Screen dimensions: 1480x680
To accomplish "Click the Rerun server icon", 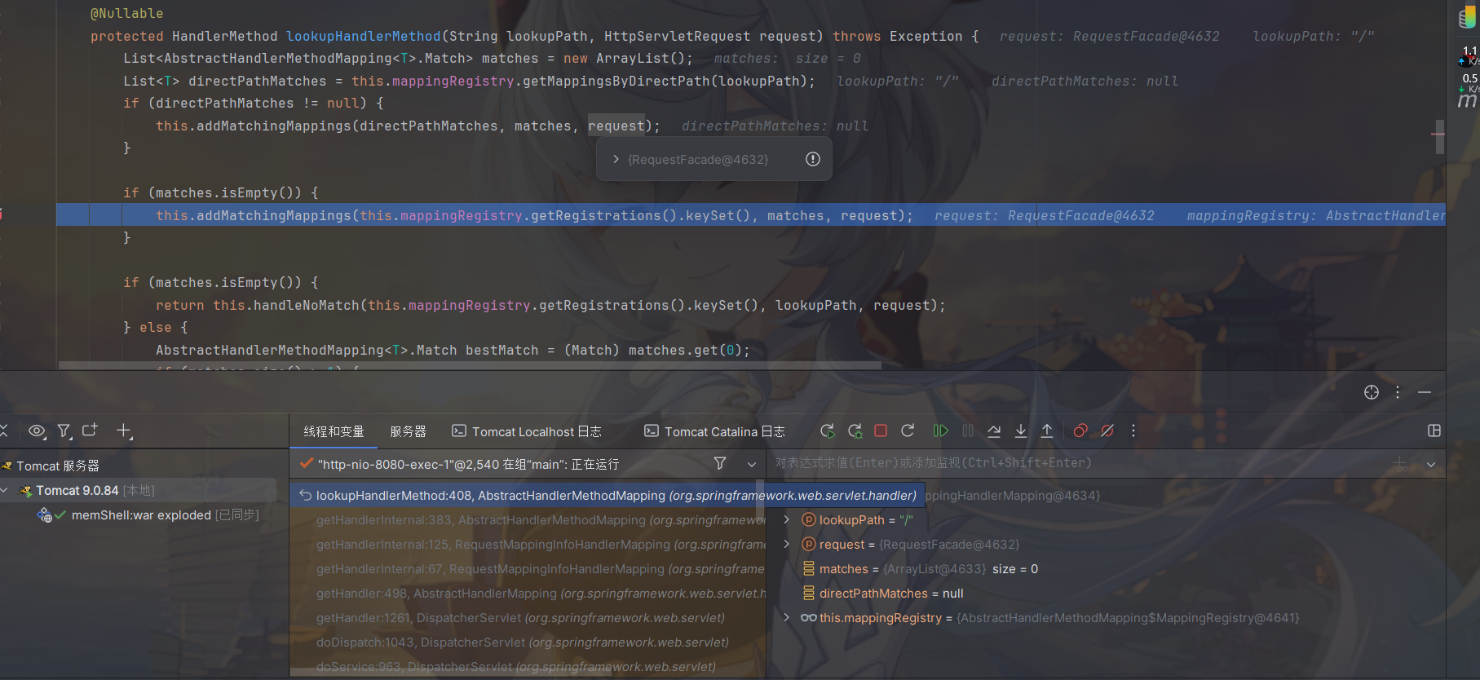I will pyautogui.click(x=828, y=431).
